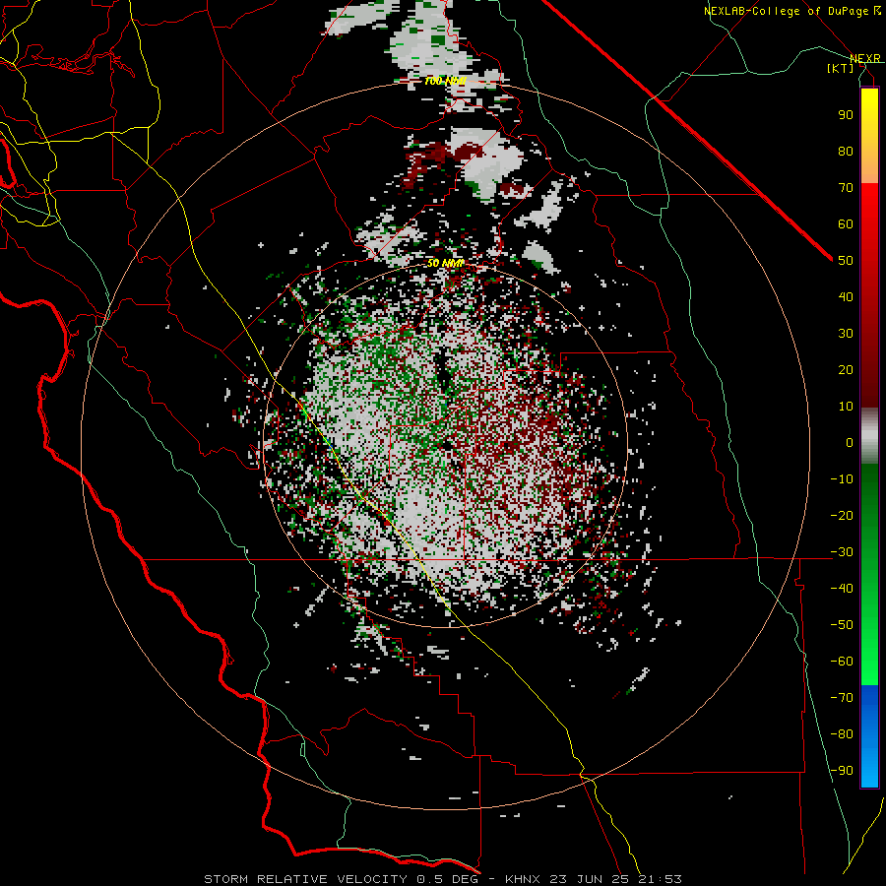Click the 80 value on velocity scale
The height and width of the screenshot is (886, 886).
[x=846, y=151]
